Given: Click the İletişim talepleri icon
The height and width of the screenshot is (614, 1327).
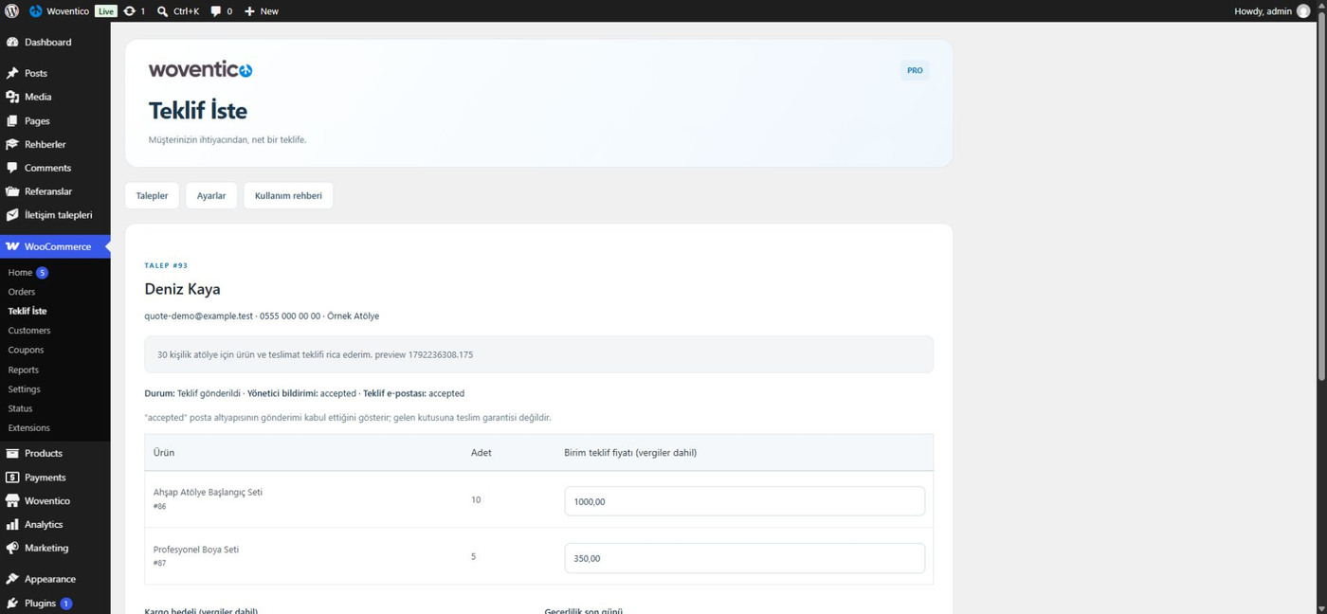Looking at the screenshot, I should pyautogui.click(x=12, y=215).
